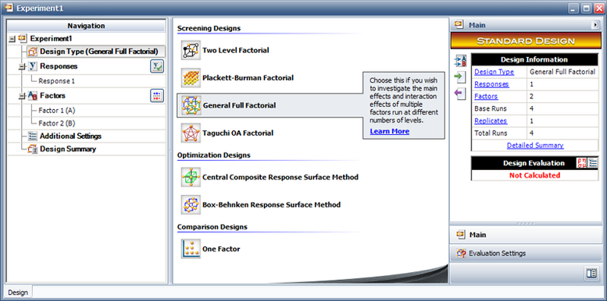Screen dimensions: 607x301
Task: Select Box-Behnken Response Surface Method
Action: point(271,204)
